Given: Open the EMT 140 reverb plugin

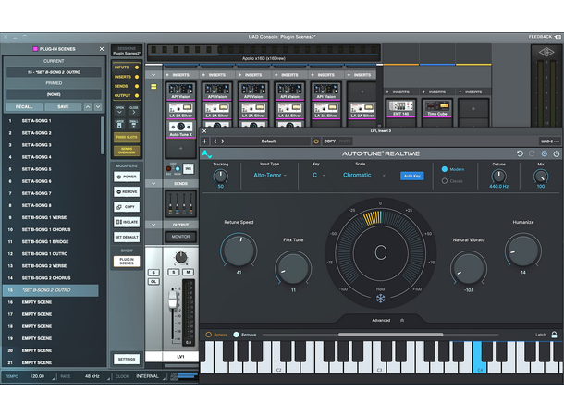Looking at the screenshot, I should [x=400, y=108].
